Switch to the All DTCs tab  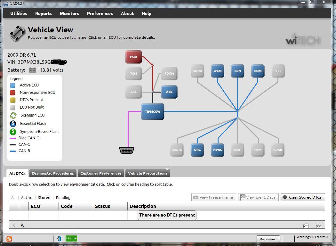pos(17,173)
